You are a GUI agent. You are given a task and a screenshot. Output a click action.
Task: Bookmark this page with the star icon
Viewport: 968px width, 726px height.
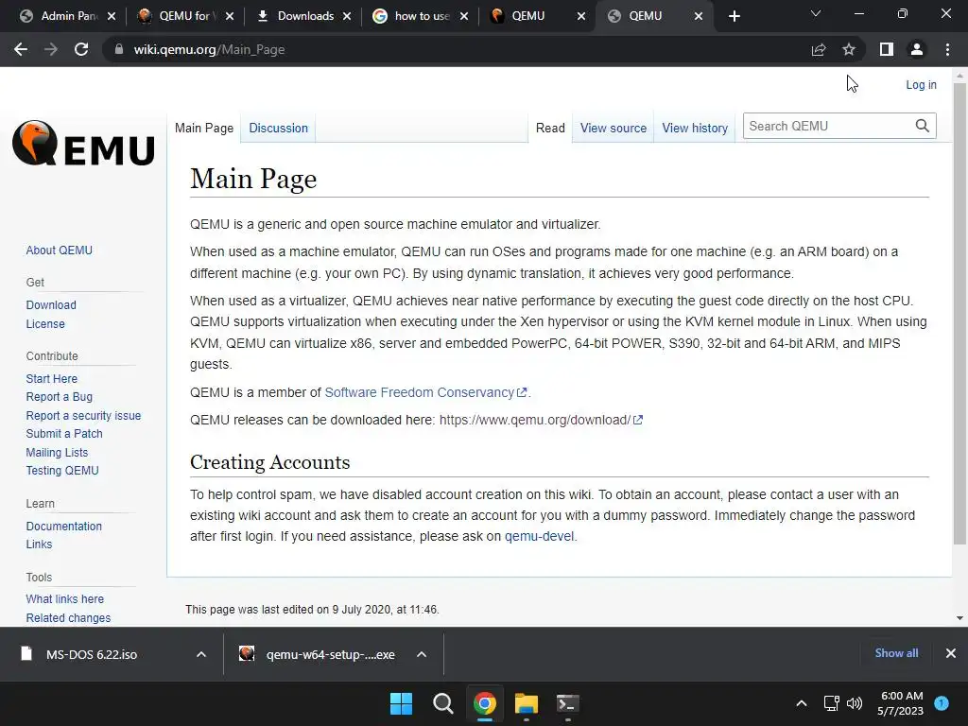pyautogui.click(x=849, y=49)
